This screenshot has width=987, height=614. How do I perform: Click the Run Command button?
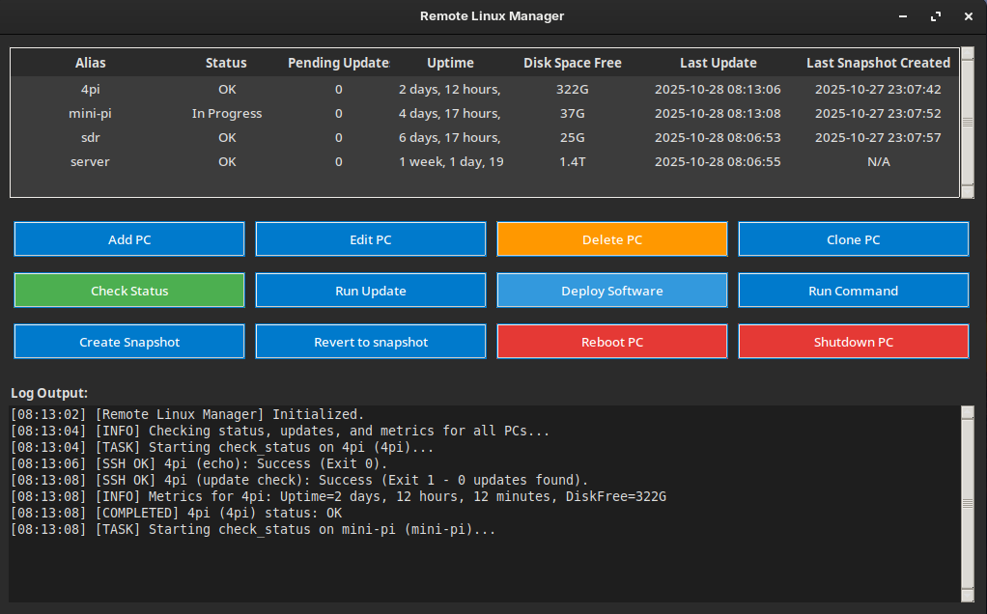click(x=853, y=291)
